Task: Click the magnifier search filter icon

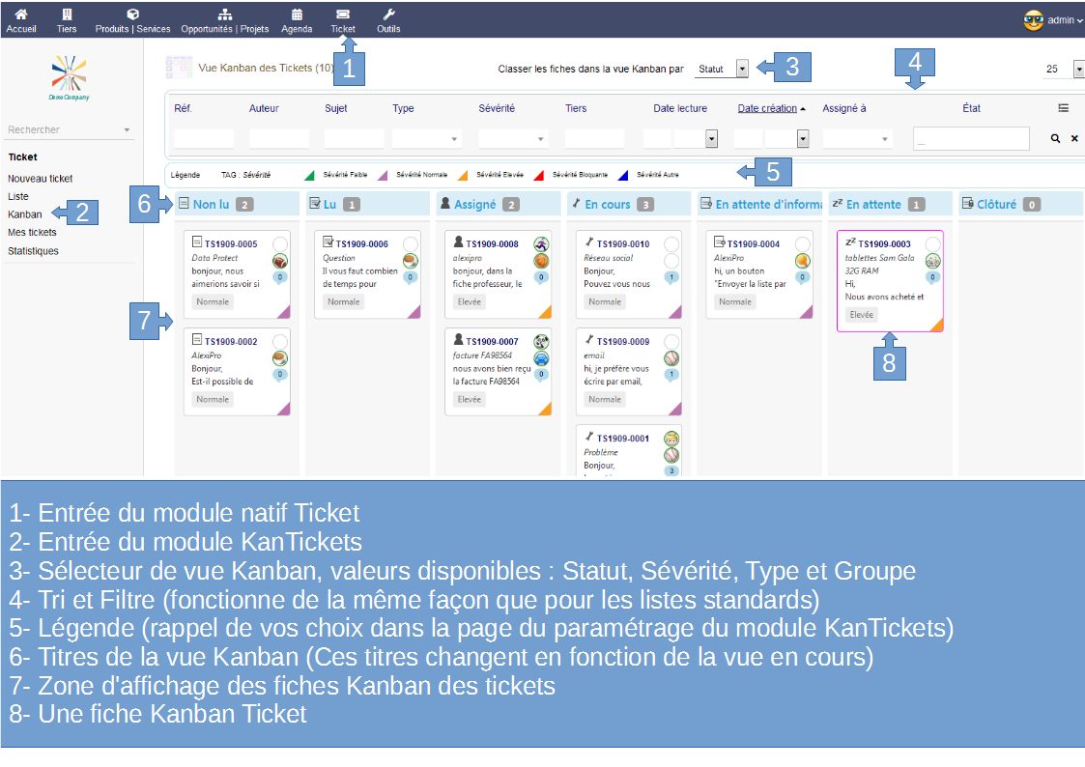Action: coord(1056,139)
